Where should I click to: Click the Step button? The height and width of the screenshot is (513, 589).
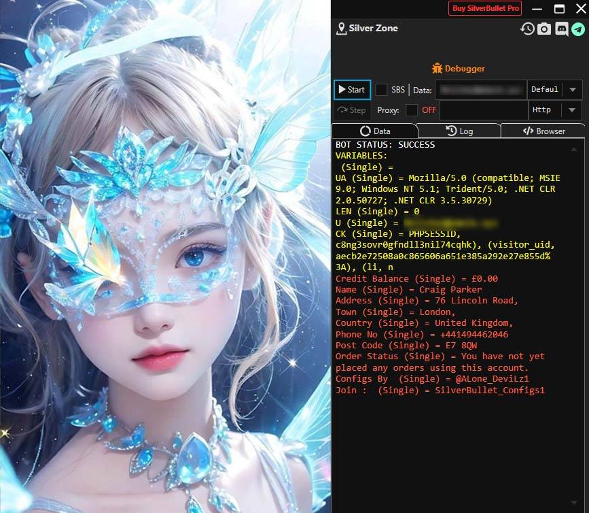[352, 110]
